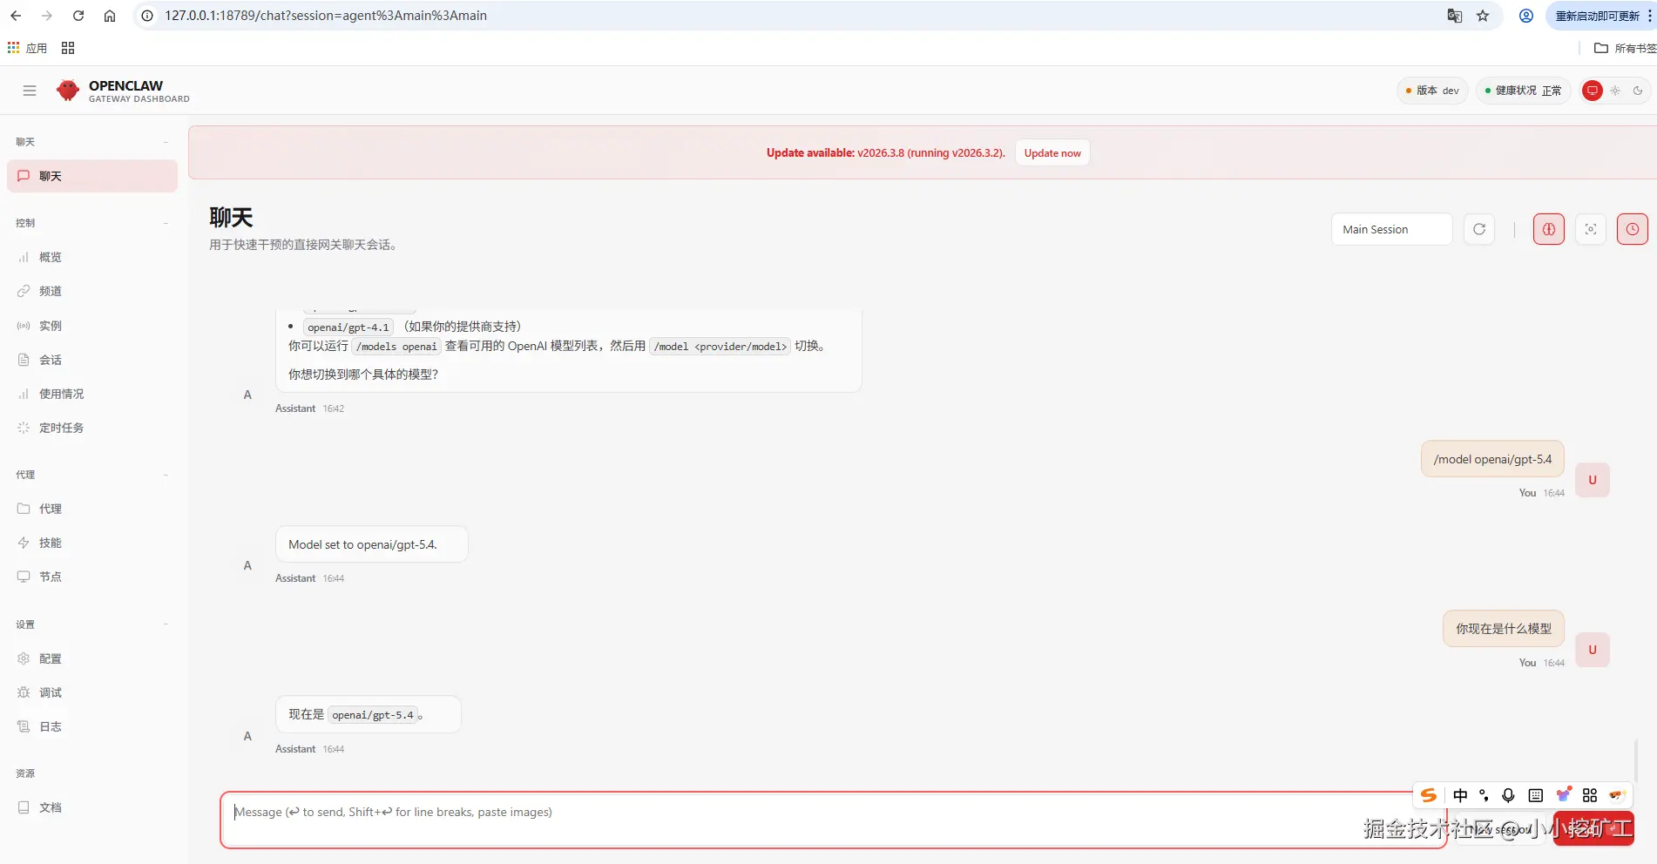This screenshot has height=864, width=1657.
Task: Bookmark this page with the star icon
Action: 1483,16
